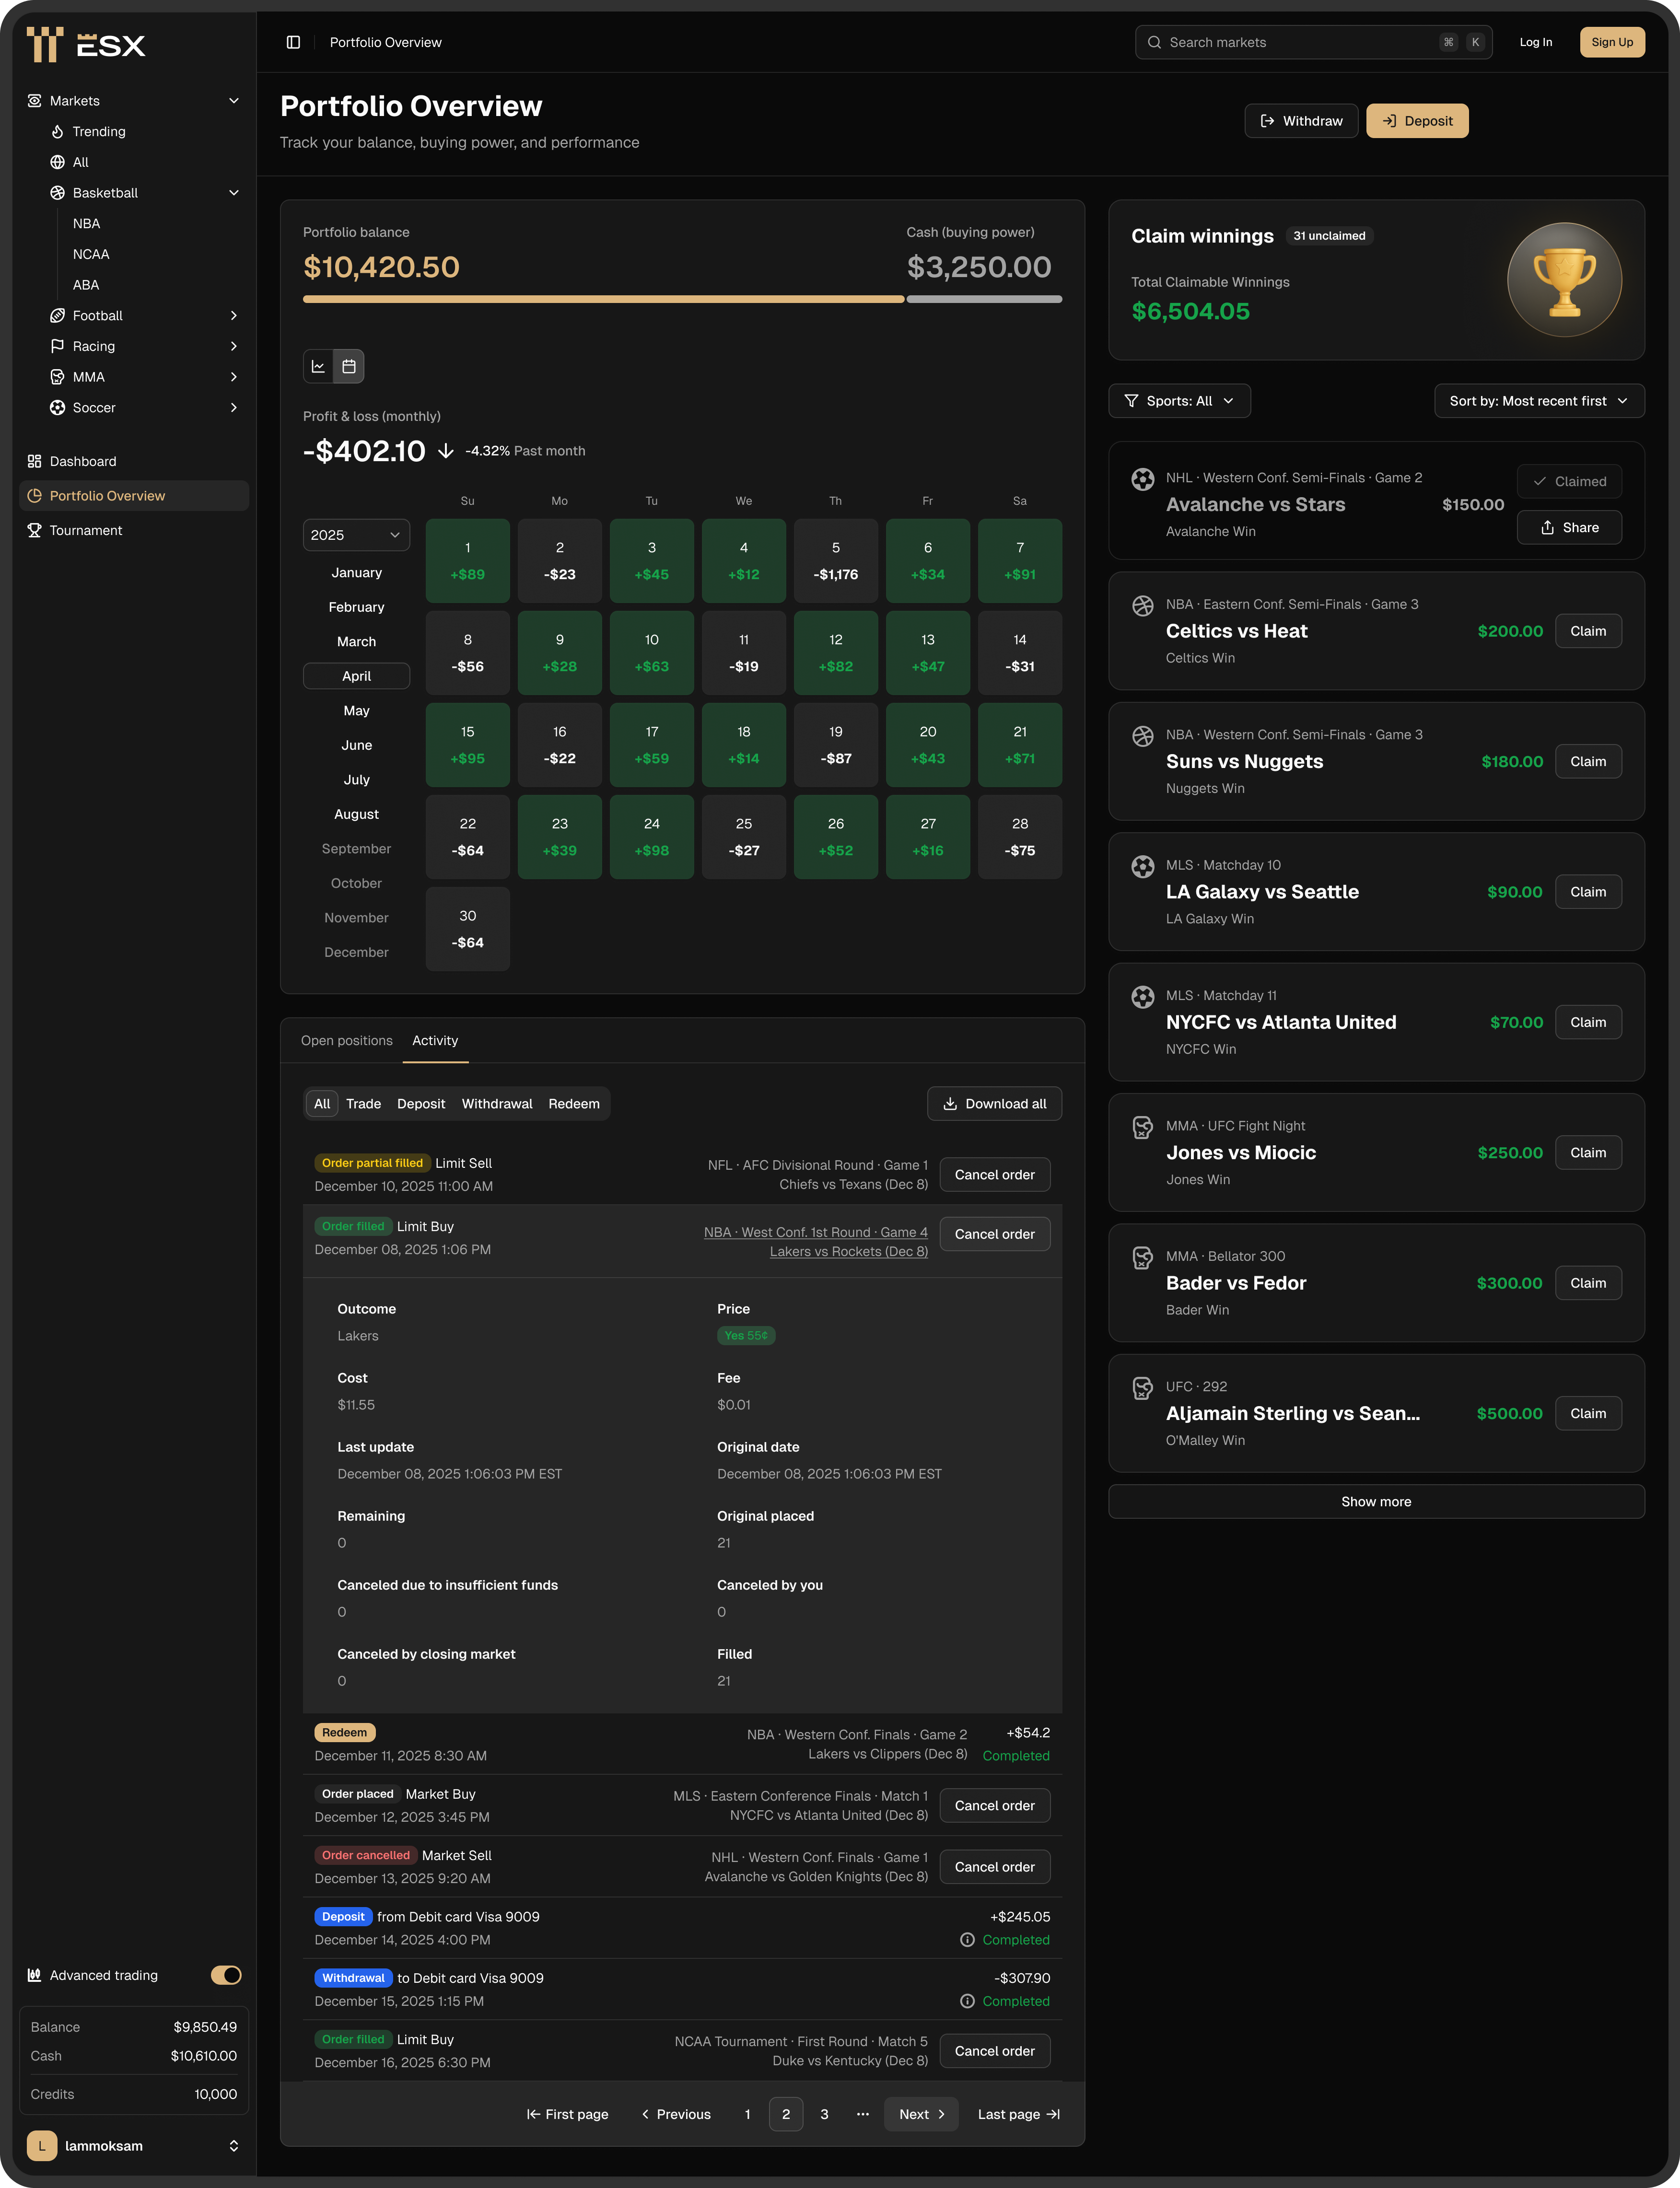Screen dimensions: 1680x2188
Task: Select April in the month list
Action: point(356,676)
